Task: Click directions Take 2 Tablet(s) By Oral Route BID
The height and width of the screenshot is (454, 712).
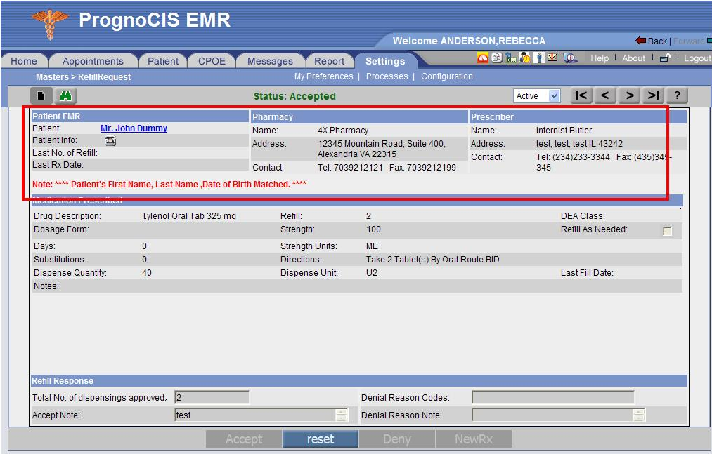Action: [433, 260]
